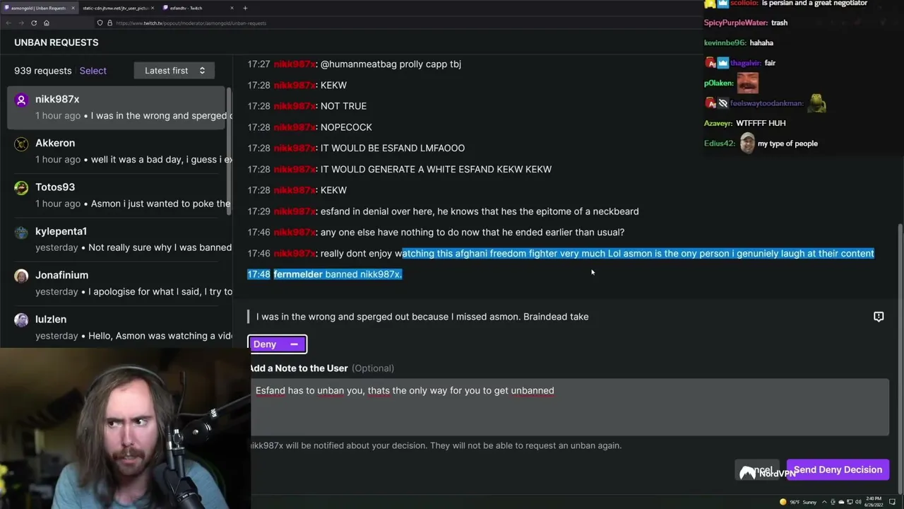This screenshot has height=509, width=904.
Task: Click the UNBAN REQUESTS heading
Action: pyautogui.click(x=56, y=42)
